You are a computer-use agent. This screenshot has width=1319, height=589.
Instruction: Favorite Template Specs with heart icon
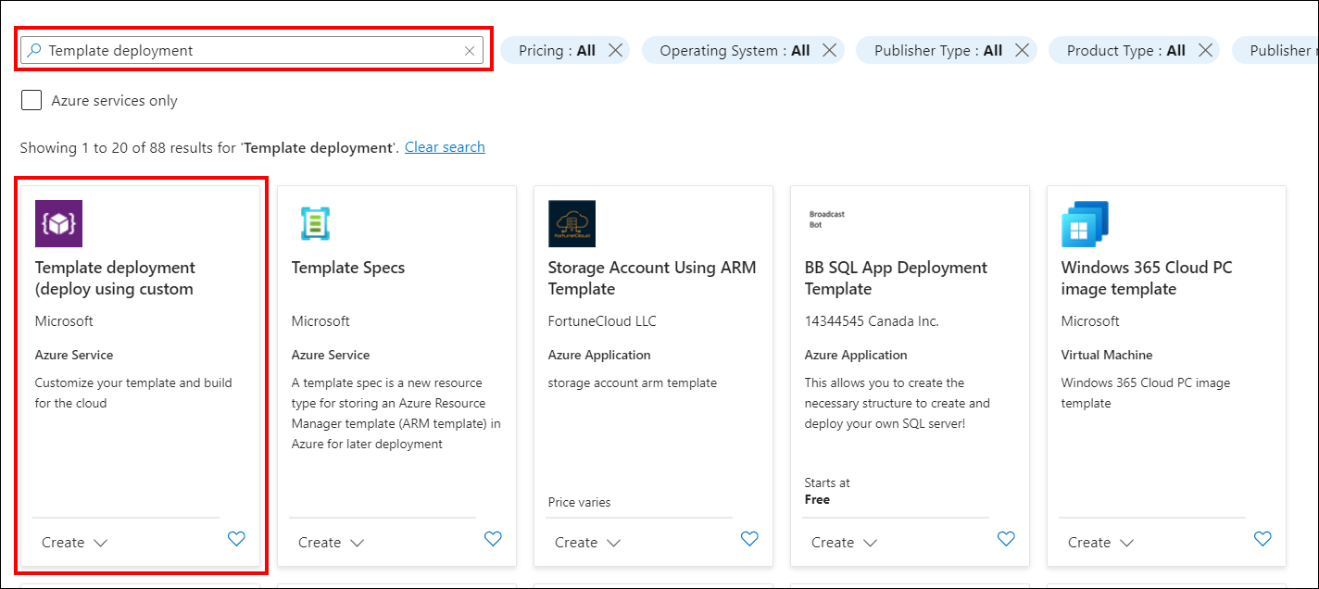click(493, 539)
